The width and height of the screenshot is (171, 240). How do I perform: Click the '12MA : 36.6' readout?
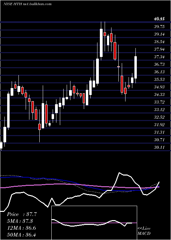tap(21, 228)
